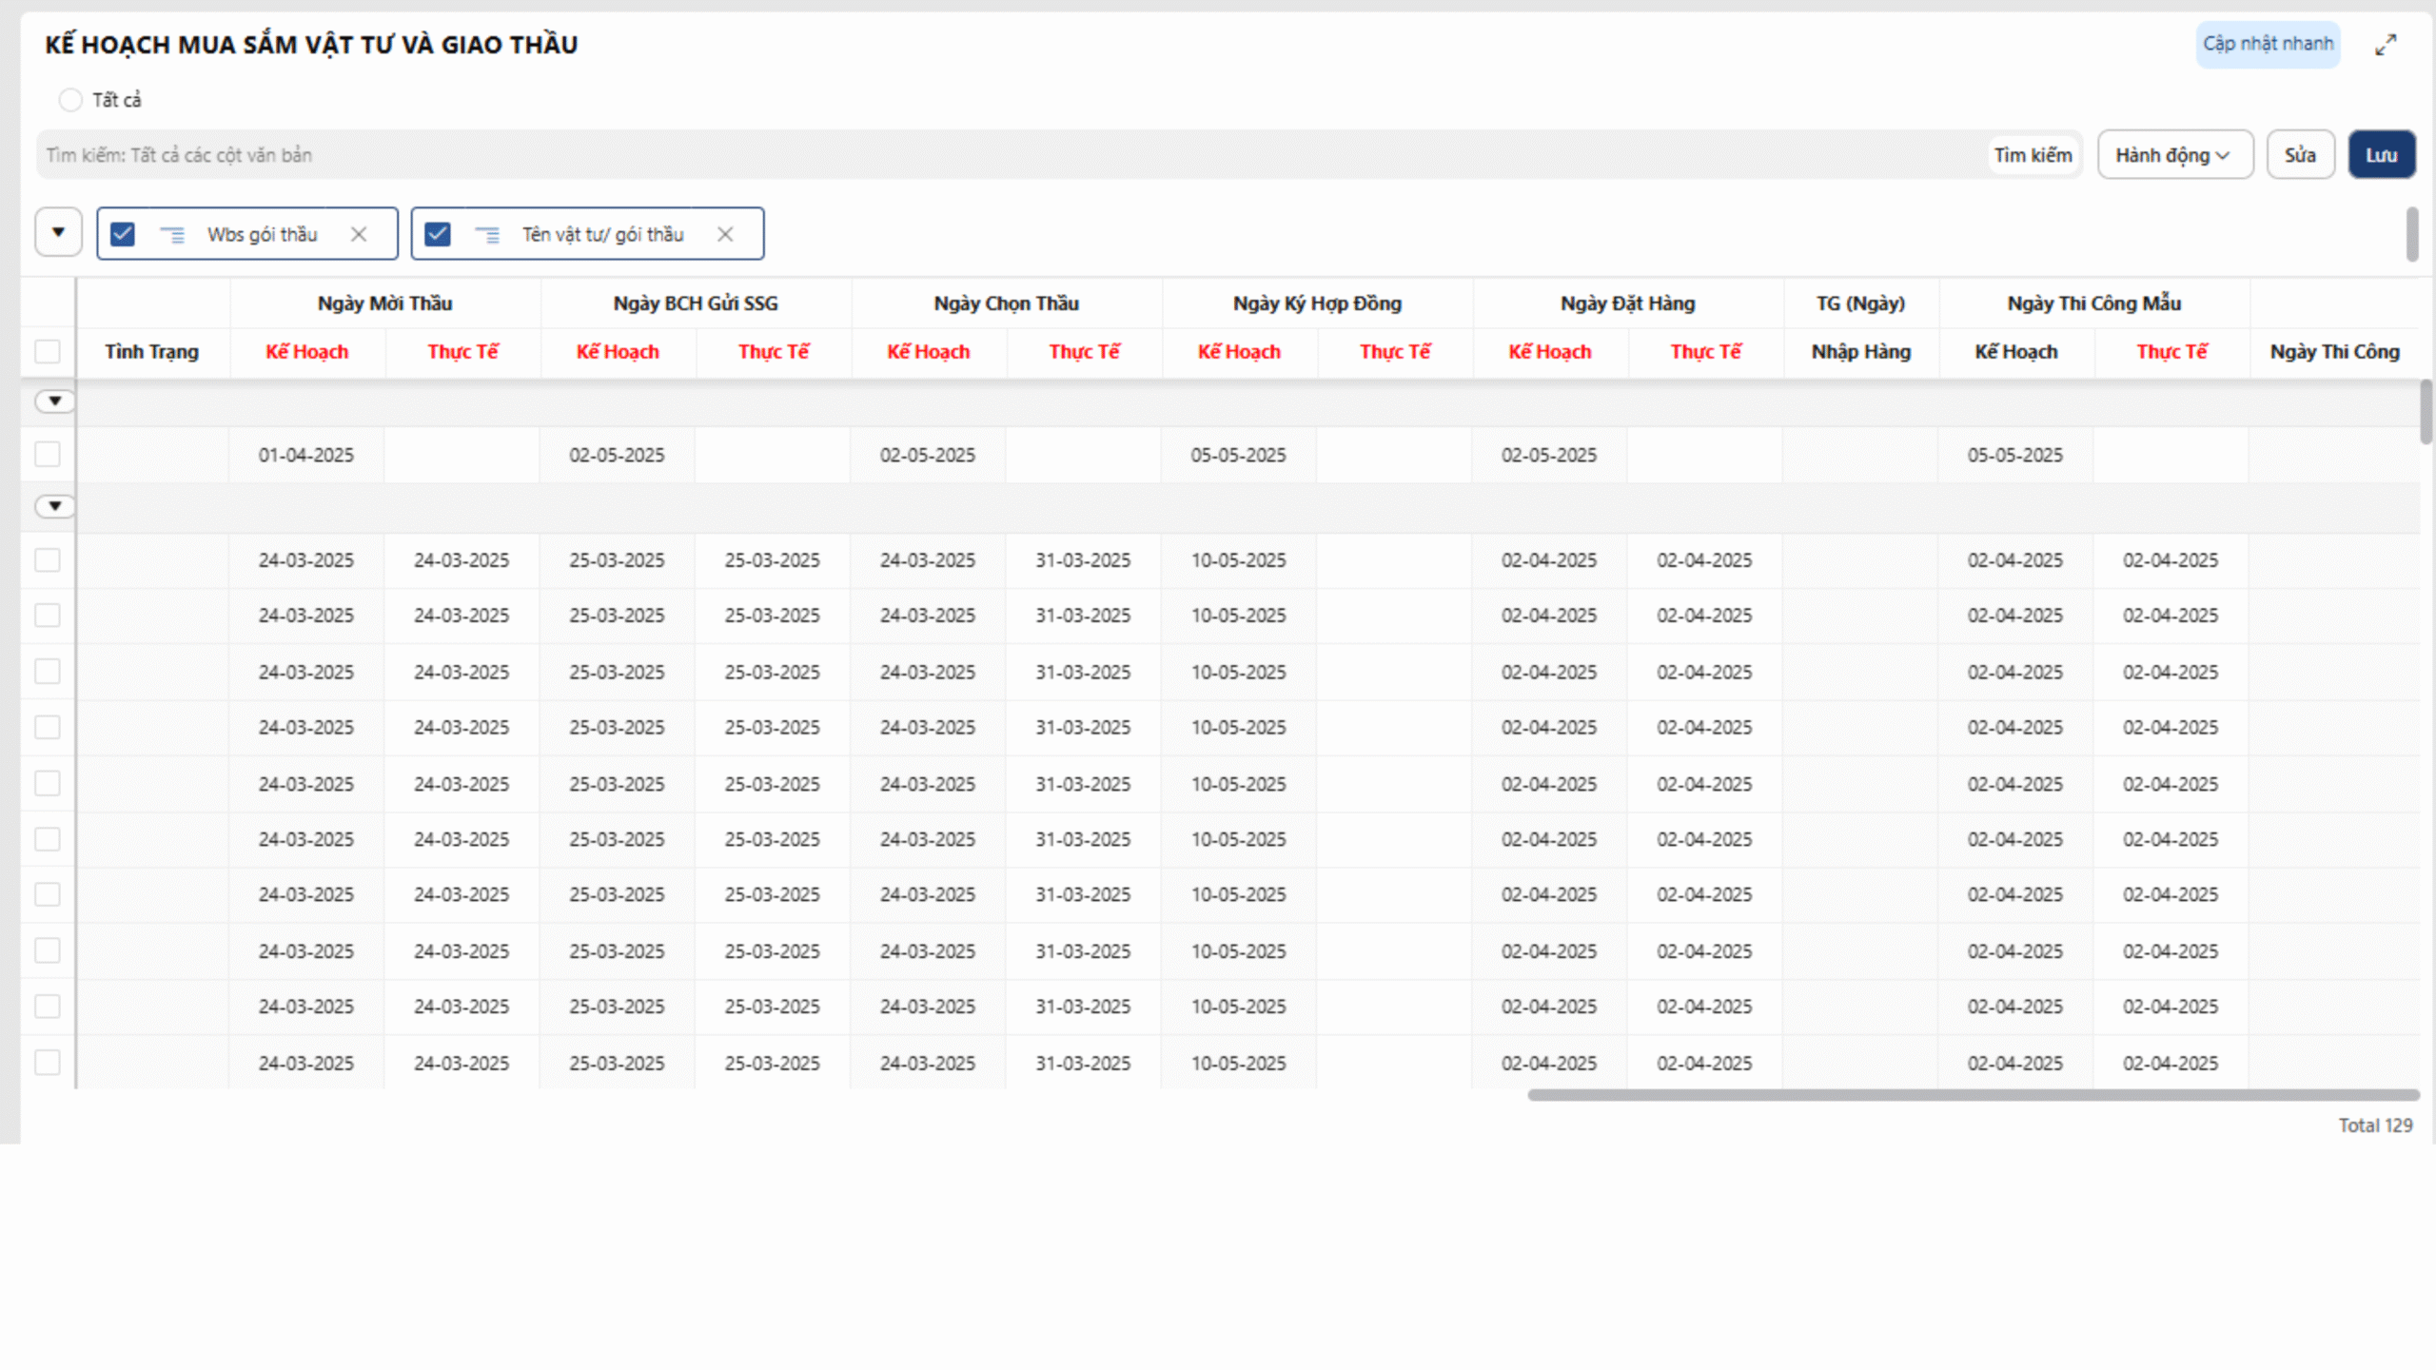This screenshot has width=2436, height=1370.
Task: Tick the header select-all checkbox
Action: tap(48, 351)
